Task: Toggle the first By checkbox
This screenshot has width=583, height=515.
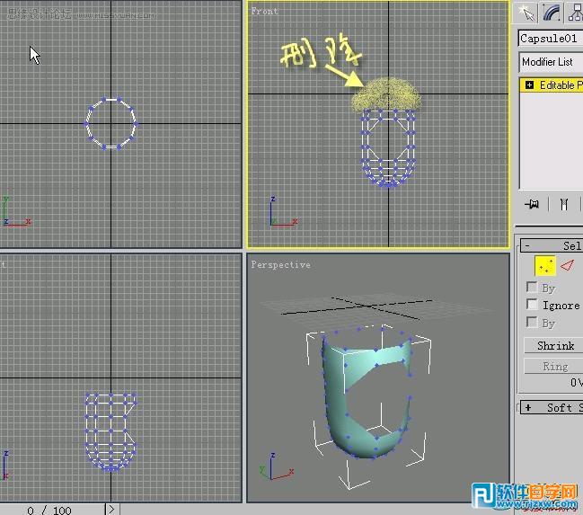Action: [532, 288]
